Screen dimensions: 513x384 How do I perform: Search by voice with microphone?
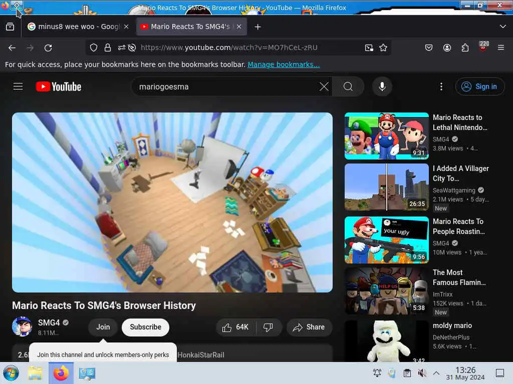click(382, 86)
